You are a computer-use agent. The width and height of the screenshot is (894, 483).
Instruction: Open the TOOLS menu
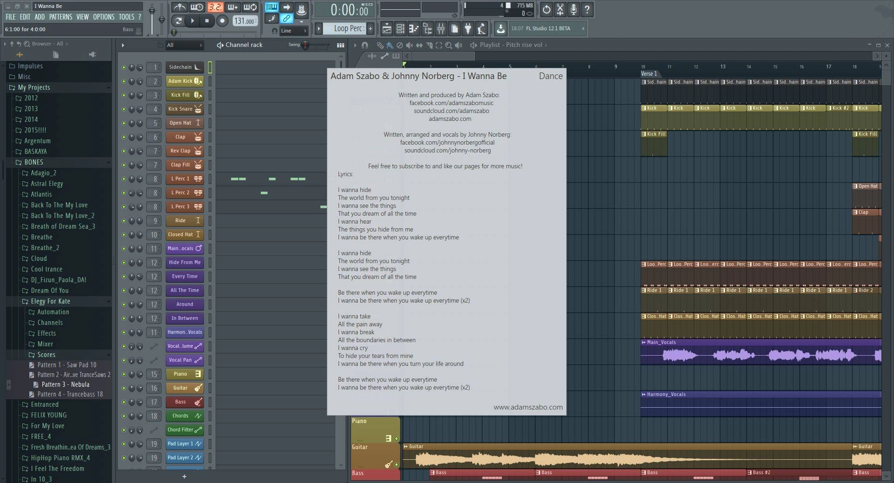[x=126, y=17]
